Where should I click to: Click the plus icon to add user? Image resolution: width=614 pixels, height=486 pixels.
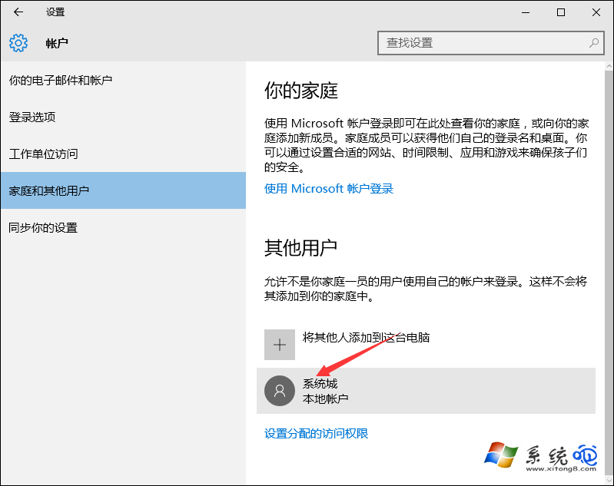(x=280, y=345)
